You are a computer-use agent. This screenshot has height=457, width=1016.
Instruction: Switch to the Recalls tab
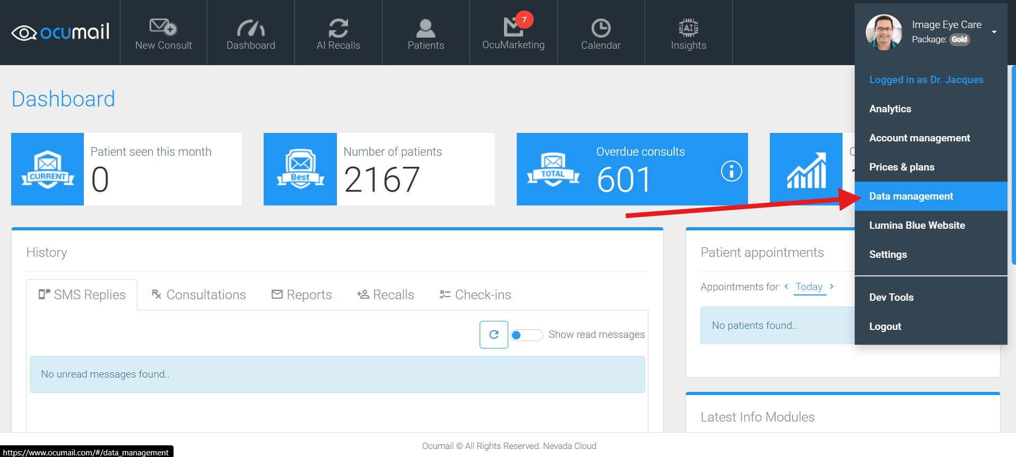pos(386,294)
